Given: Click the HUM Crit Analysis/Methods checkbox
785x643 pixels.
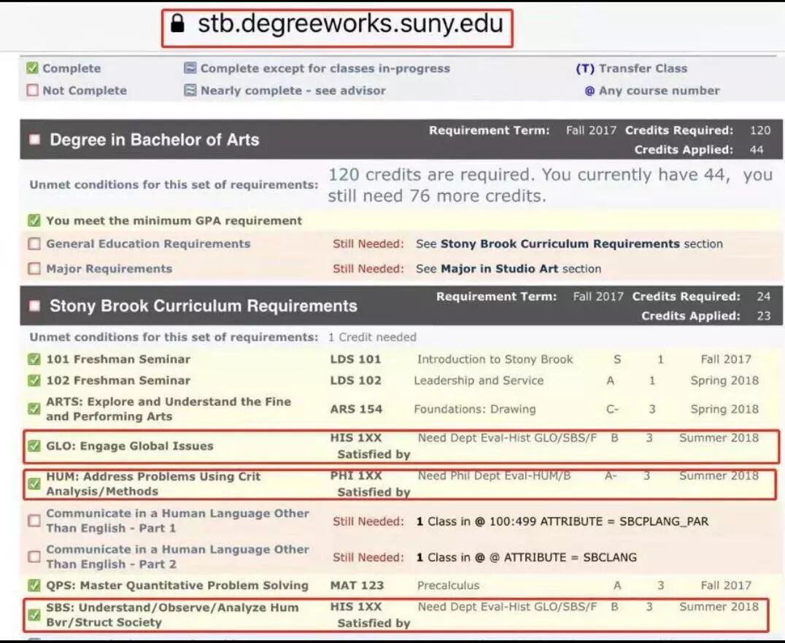Looking at the screenshot, I should click(34, 484).
